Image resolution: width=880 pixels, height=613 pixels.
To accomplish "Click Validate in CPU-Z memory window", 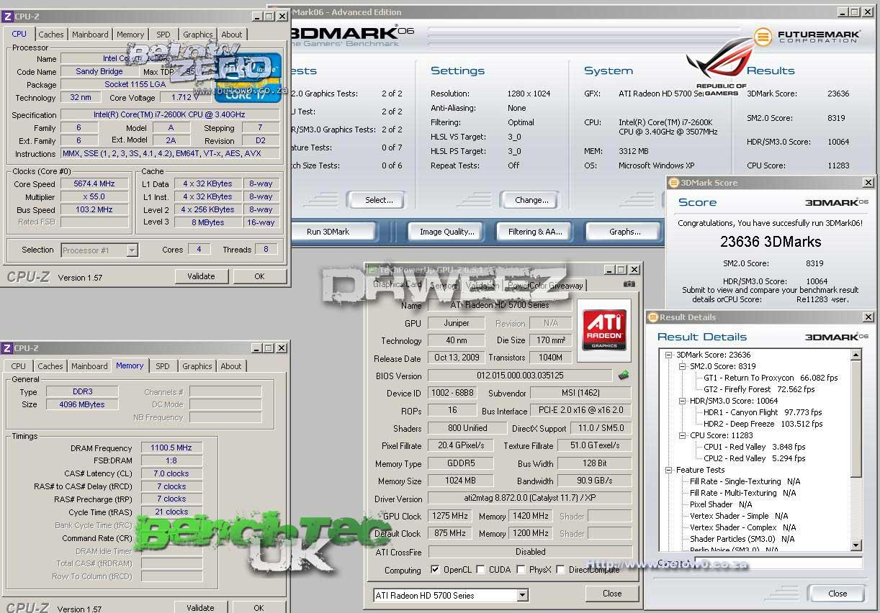I will tap(200, 607).
